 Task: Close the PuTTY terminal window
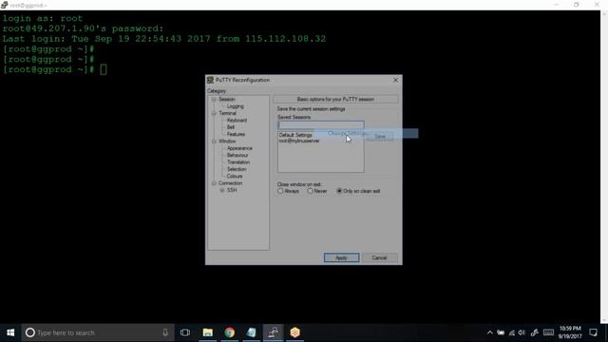click(x=597, y=5)
